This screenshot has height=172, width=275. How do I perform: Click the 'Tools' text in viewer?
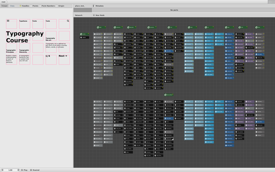point(48,21)
